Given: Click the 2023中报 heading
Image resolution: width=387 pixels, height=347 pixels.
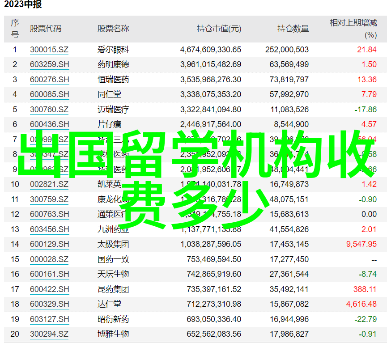Looking at the screenshot, I should click(x=23, y=4).
